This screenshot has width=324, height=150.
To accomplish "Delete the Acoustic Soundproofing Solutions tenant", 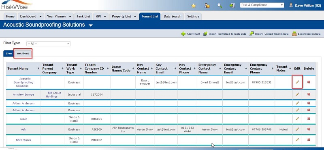I will [x=309, y=82].
